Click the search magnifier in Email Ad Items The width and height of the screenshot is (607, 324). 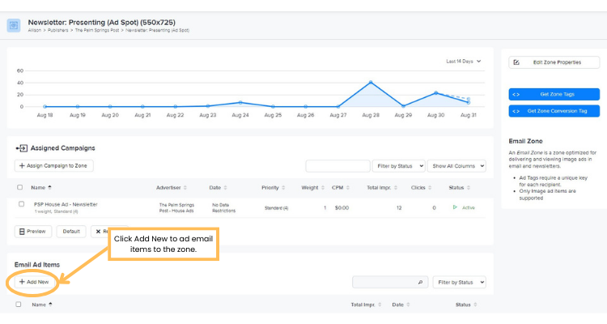click(420, 283)
